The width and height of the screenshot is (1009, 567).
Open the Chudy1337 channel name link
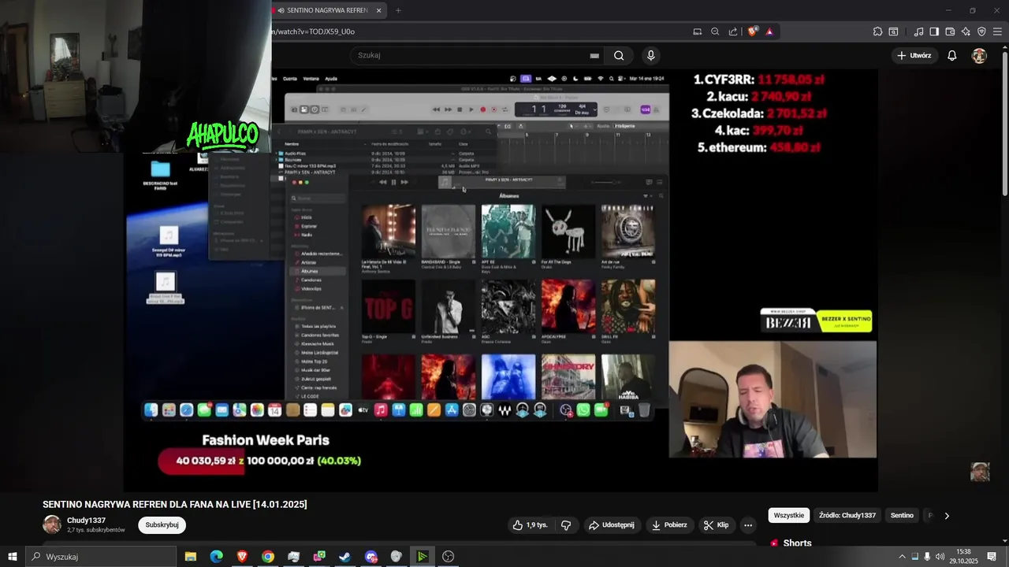pyautogui.click(x=86, y=521)
